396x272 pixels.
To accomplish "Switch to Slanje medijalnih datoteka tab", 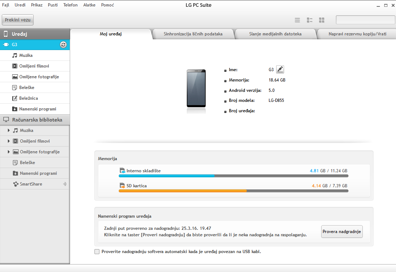I will pos(275,34).
